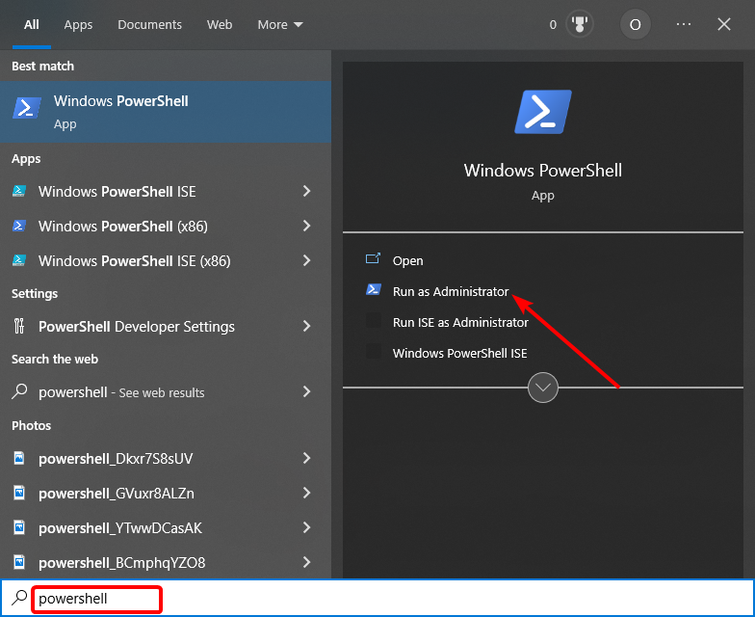The height and width of the screenshot is (617, 755).
Task: Expand PowerShell Developer Settings chevron
Action: [x=306, y=326]
